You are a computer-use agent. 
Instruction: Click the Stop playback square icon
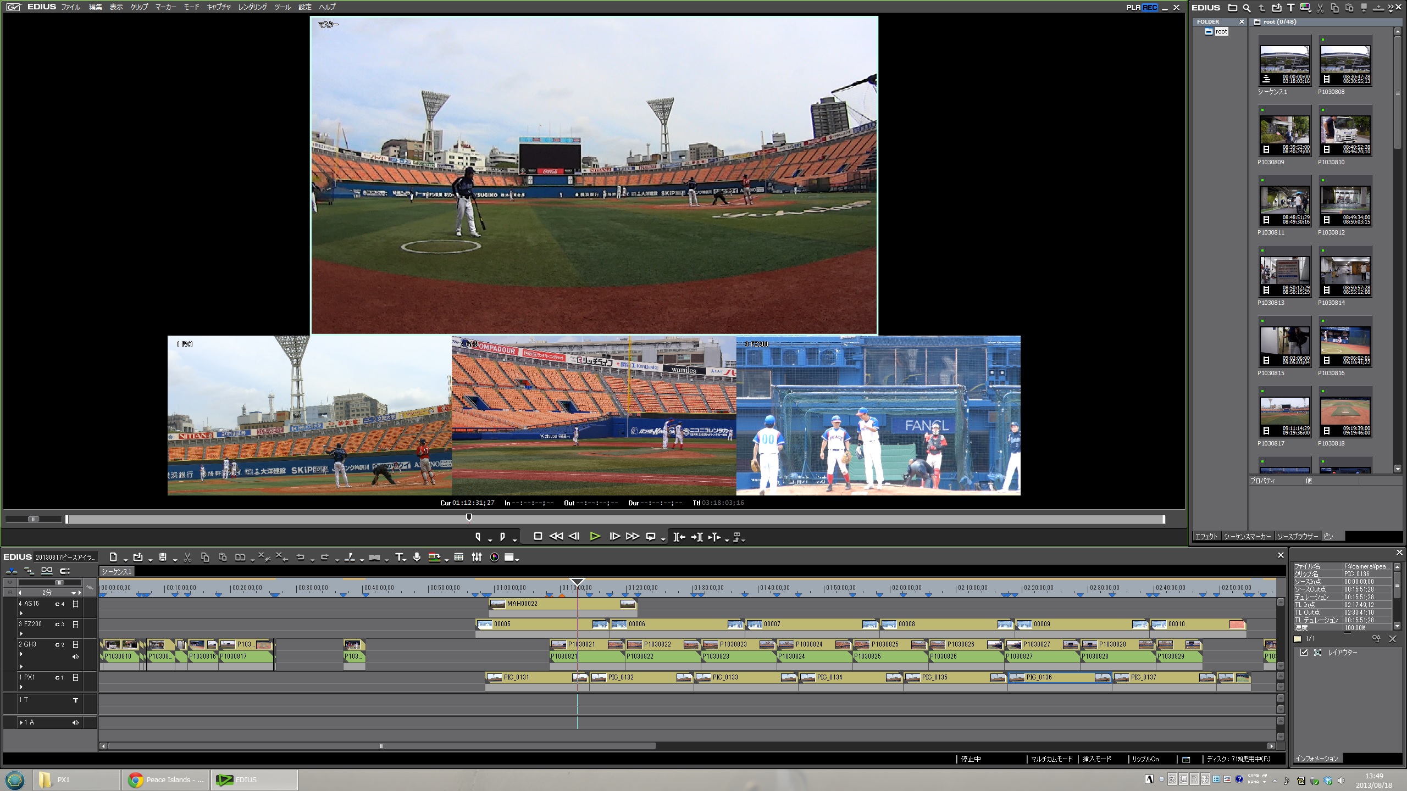[x=538, y=536]
